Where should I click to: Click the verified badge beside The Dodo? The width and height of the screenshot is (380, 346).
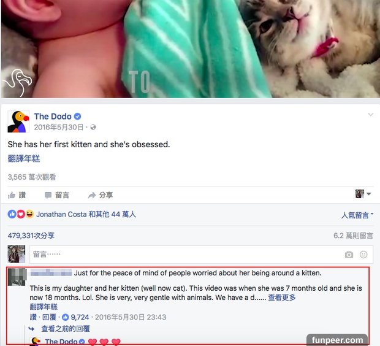pos(77,117)
